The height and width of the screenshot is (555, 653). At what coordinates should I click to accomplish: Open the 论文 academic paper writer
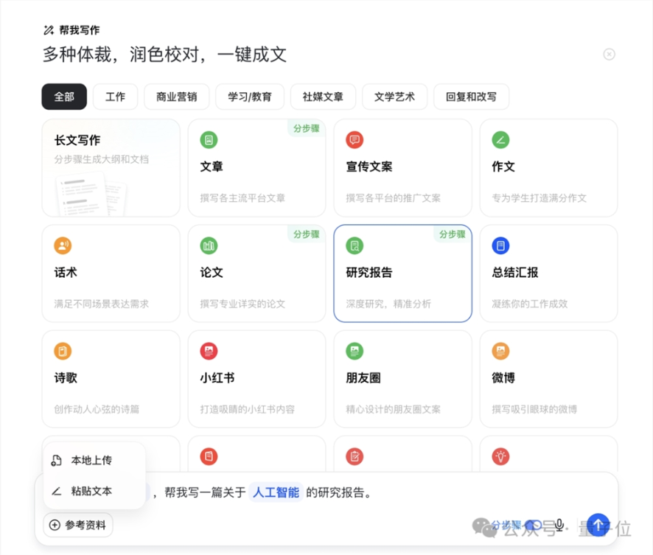click(209, 245)
